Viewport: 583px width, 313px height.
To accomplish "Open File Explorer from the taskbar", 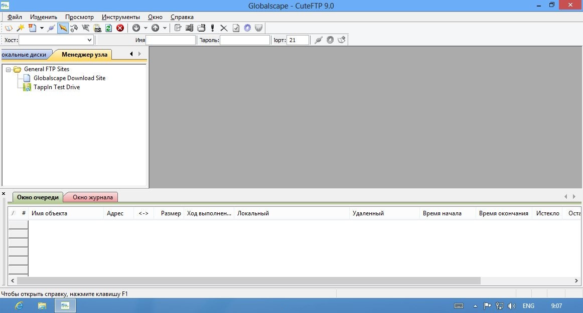I will coord(42,305).
